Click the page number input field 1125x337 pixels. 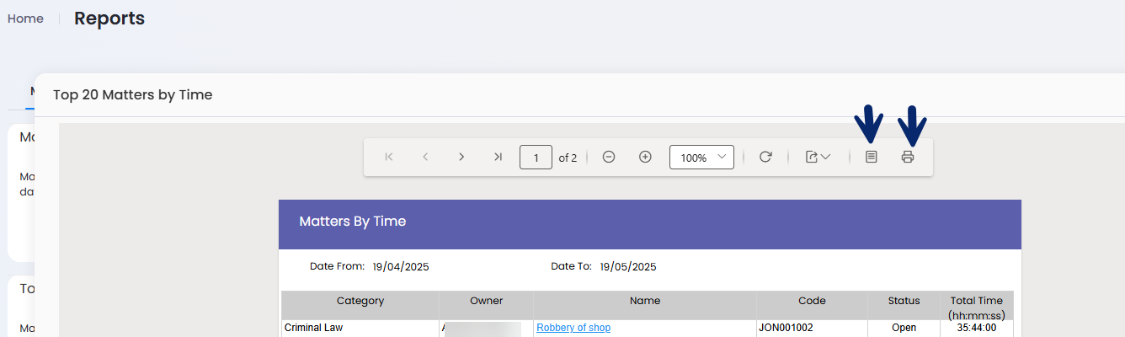tap(536, 158)
